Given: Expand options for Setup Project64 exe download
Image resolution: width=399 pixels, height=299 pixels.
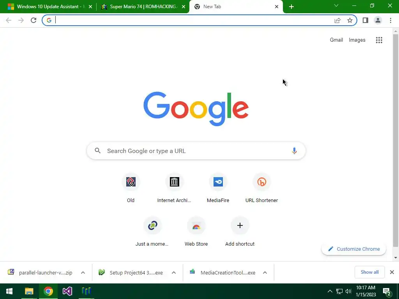Looking at the screenshot, I should point(174,273).
